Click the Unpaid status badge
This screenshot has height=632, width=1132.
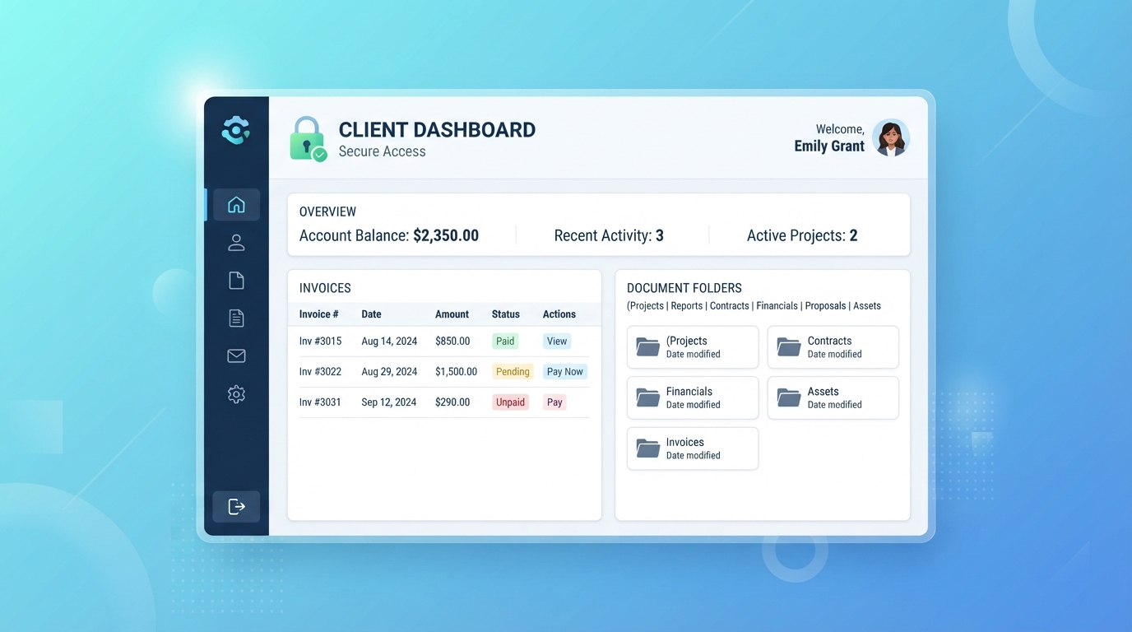click(x=510, y=402)
